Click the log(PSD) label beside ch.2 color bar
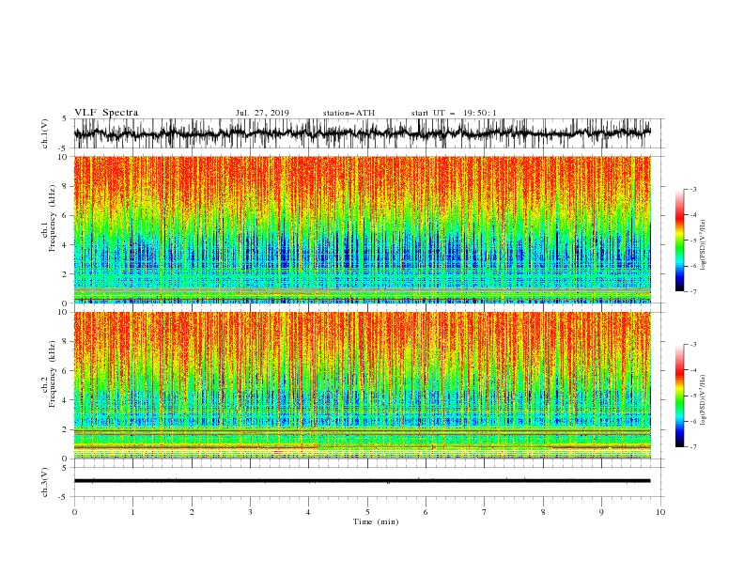This screenshot has height=575, width=744. 703,400
